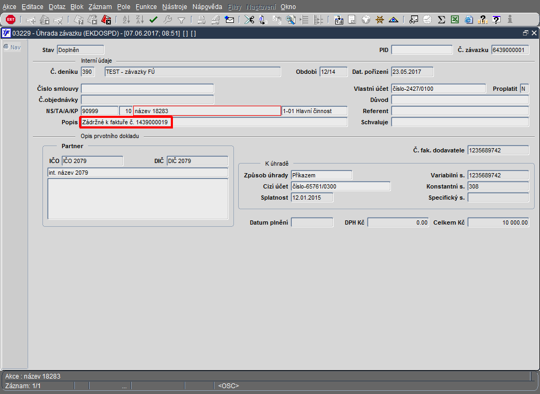Sort ascending with the A-Z icon
This screenshot has height=394, width=540.
click(126, 20)
